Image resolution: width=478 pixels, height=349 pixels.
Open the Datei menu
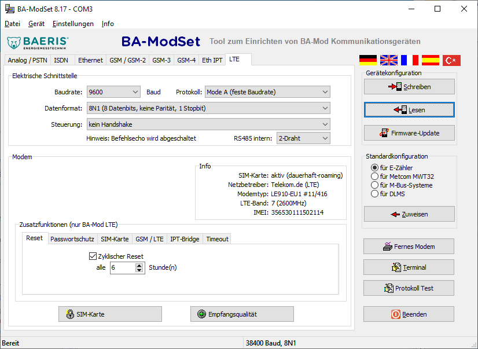click(x=13, y=24)
